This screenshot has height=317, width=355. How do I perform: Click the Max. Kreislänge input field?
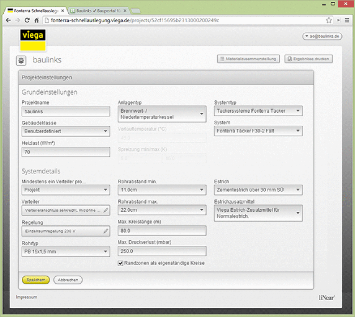(162, 231)
